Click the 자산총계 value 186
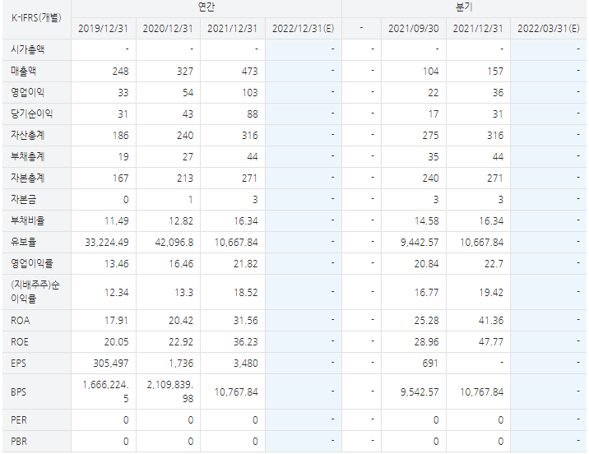The width and height of the screenshot is (589, 454). pyautogui.click(x=121, y=136)
